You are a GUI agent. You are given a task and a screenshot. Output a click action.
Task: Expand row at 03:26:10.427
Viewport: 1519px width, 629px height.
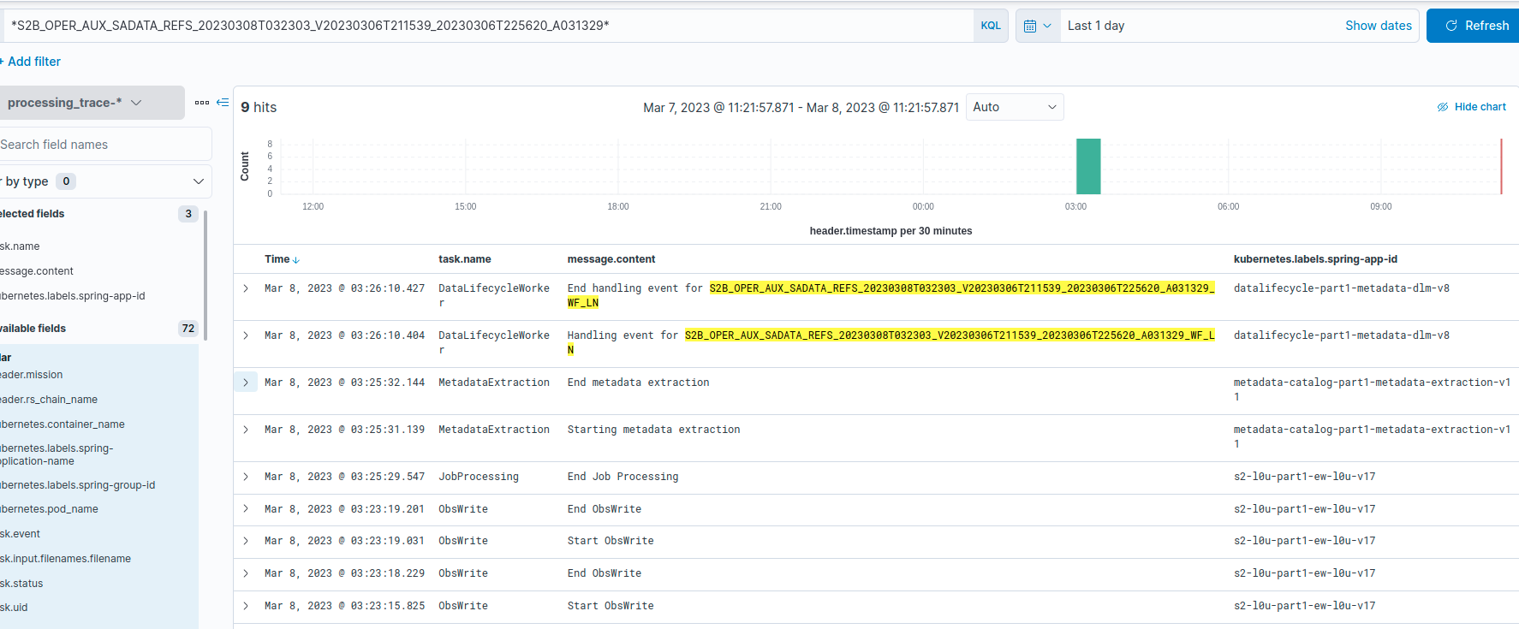pyautogui.click(x=246, y=288)
